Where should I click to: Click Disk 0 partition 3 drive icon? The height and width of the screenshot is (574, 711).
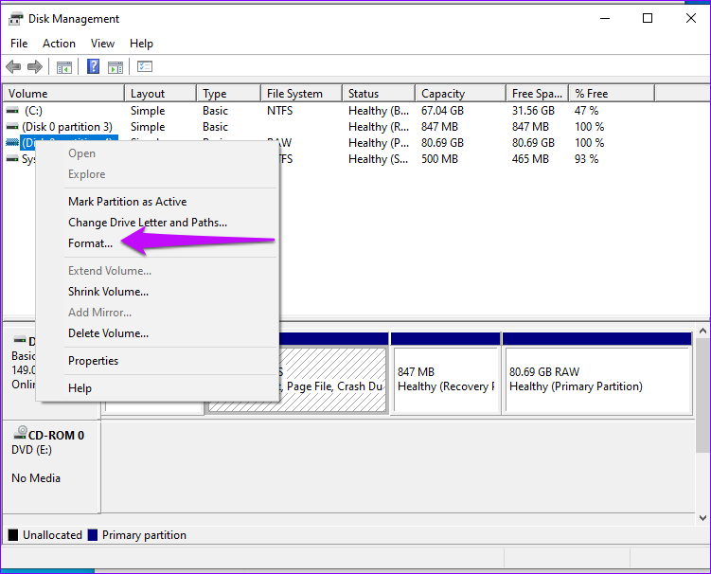click(x=12, y=127)
